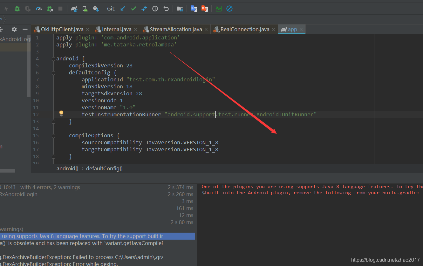Close the app tab
423x266 pixels.
(301, 30)
